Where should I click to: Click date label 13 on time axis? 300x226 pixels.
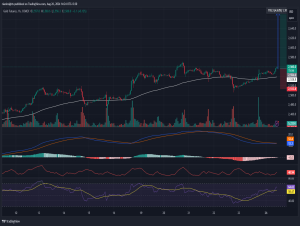click(39, 213)
